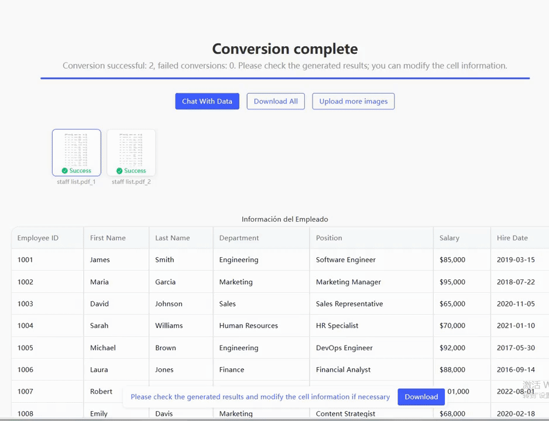Screen dimensions: 549x421
Task: Edit the cell containing James
Action: [100, 260]
